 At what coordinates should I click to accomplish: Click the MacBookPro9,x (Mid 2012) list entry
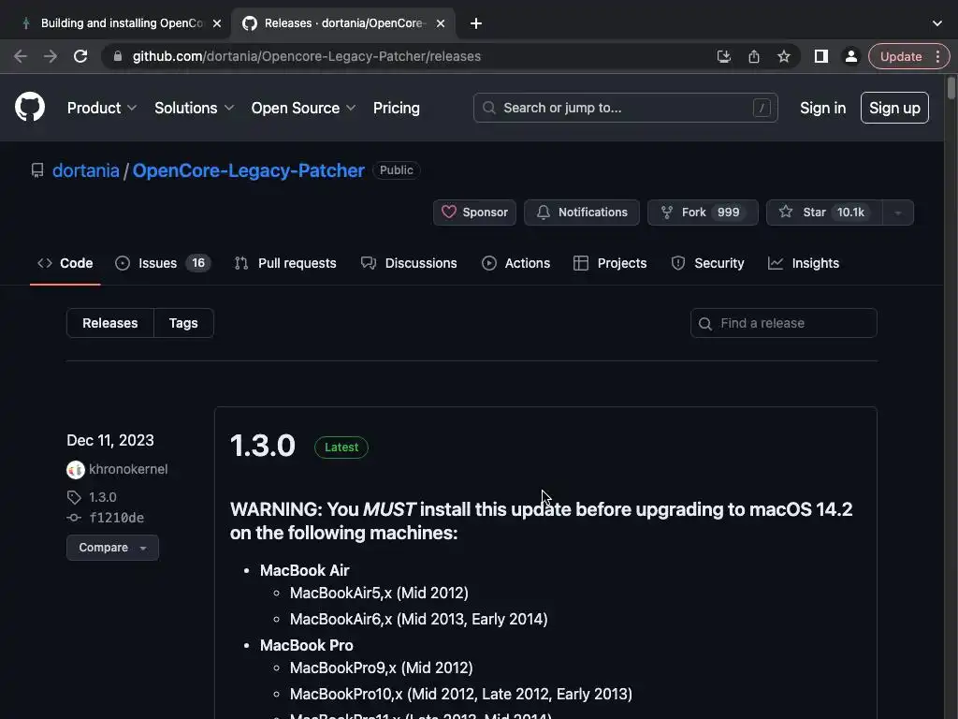tap(382, 668)
